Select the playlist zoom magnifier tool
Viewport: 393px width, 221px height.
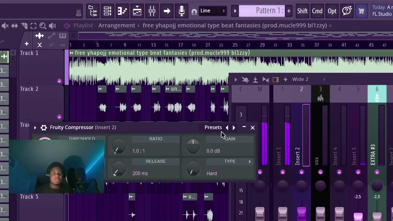[43, 26]
